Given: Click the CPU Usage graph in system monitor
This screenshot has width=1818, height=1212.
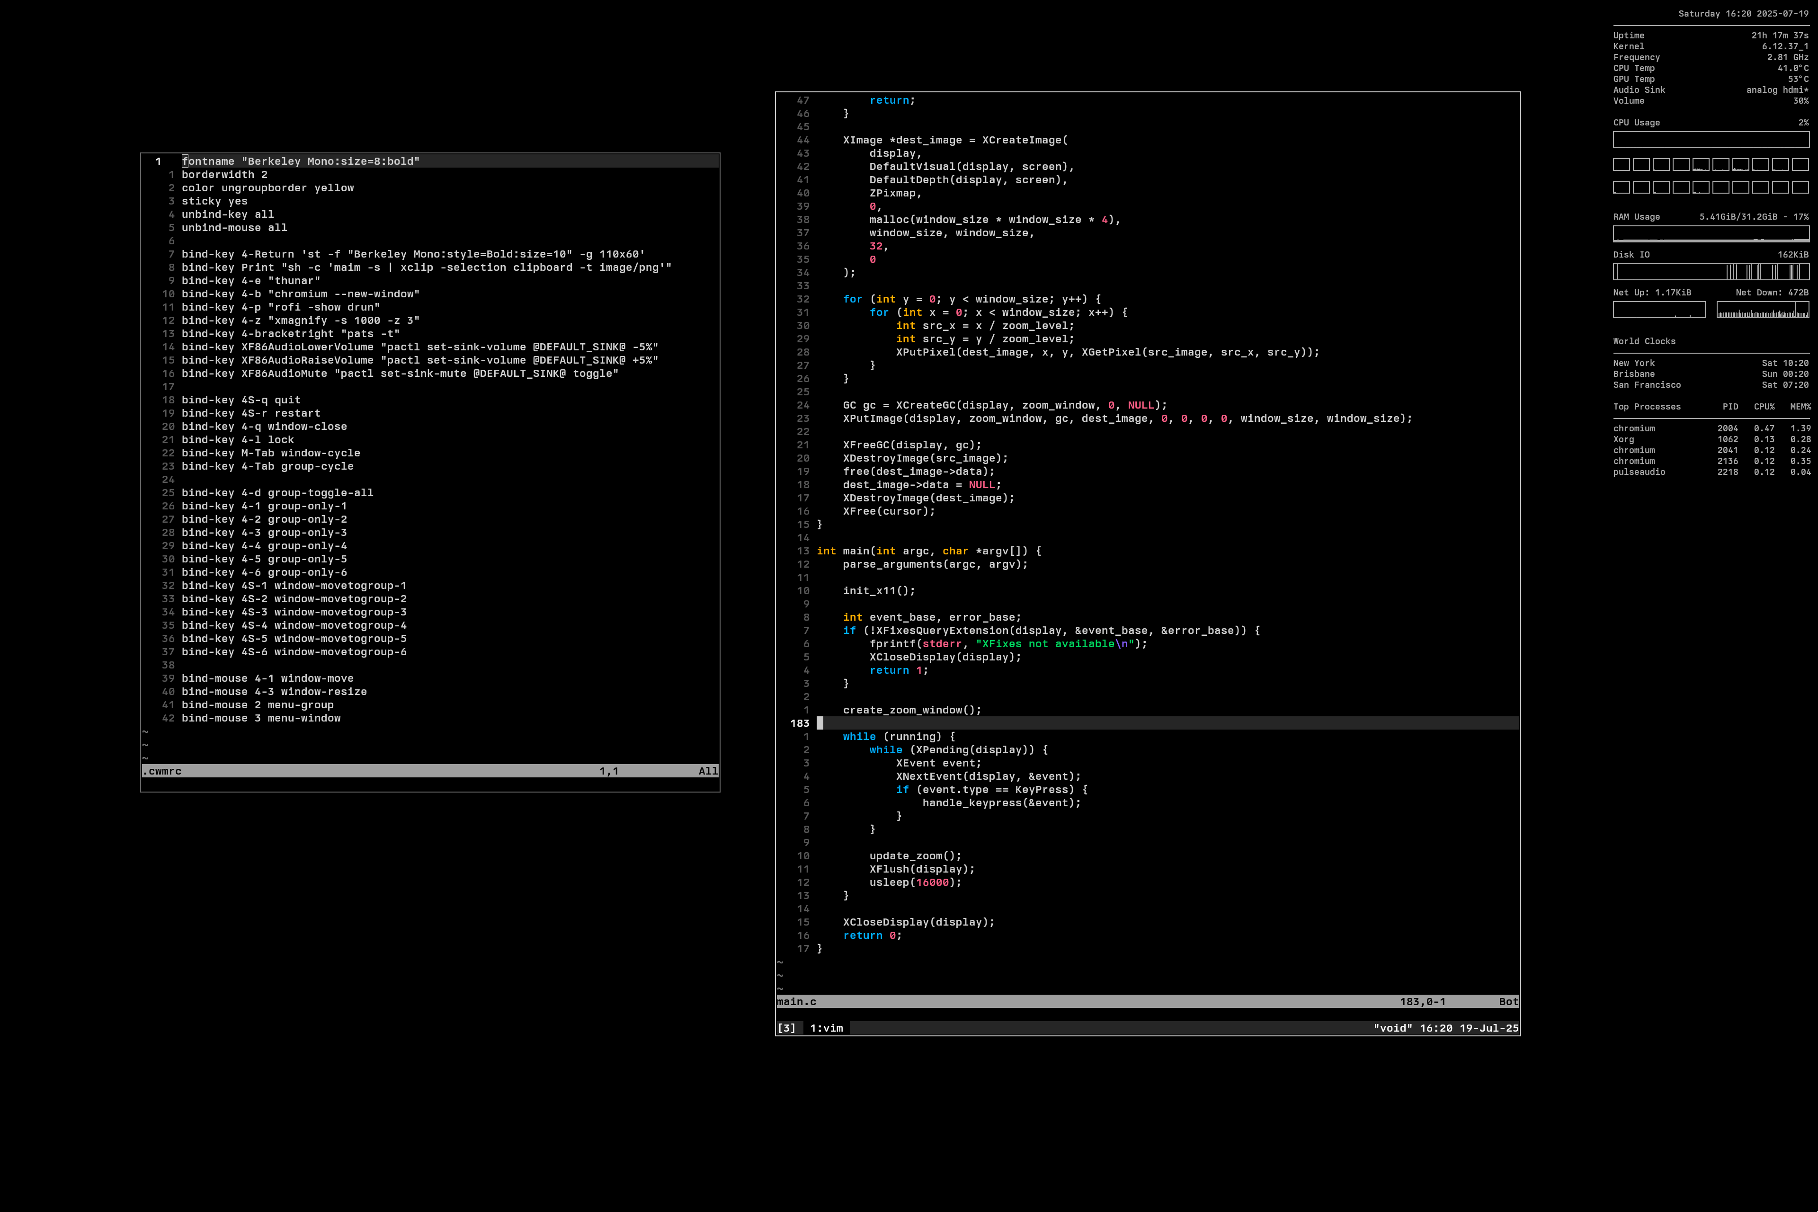Looking at the screenshot, I should 1711,140.
